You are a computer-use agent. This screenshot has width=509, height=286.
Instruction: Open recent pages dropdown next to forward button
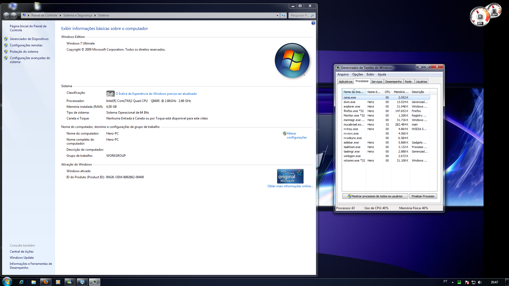click(19, 15)
